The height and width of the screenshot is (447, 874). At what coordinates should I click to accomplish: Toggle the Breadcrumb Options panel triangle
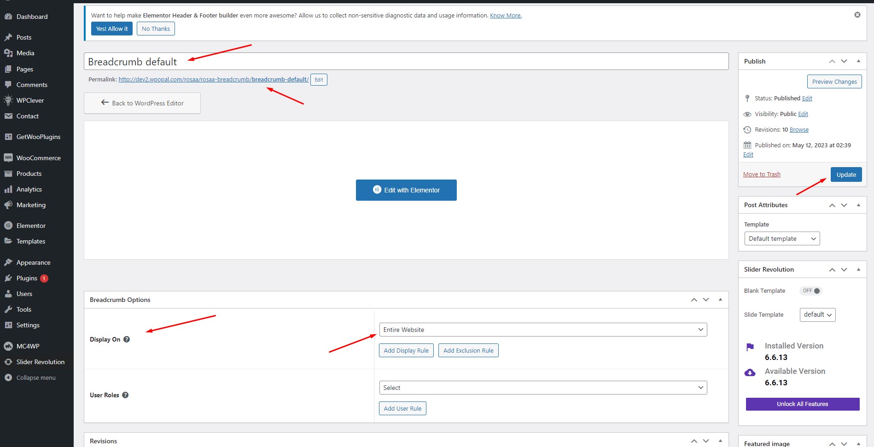point(720,300)
